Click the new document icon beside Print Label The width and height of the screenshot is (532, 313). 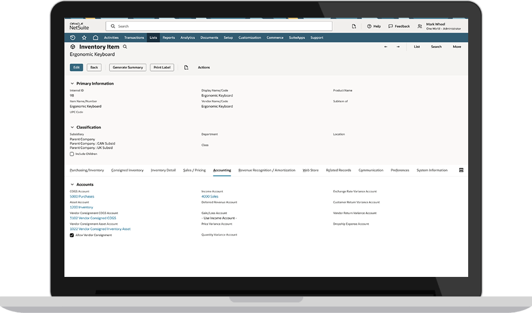pyautogui.click(x=186, y=67)
